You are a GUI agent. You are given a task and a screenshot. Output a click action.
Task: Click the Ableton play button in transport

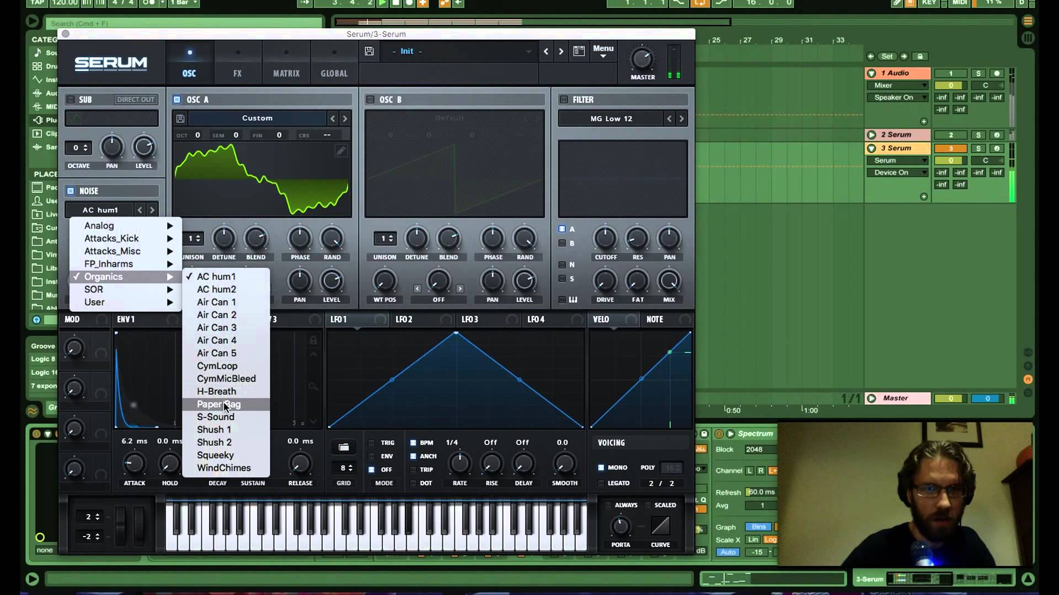tap(382, 3)
